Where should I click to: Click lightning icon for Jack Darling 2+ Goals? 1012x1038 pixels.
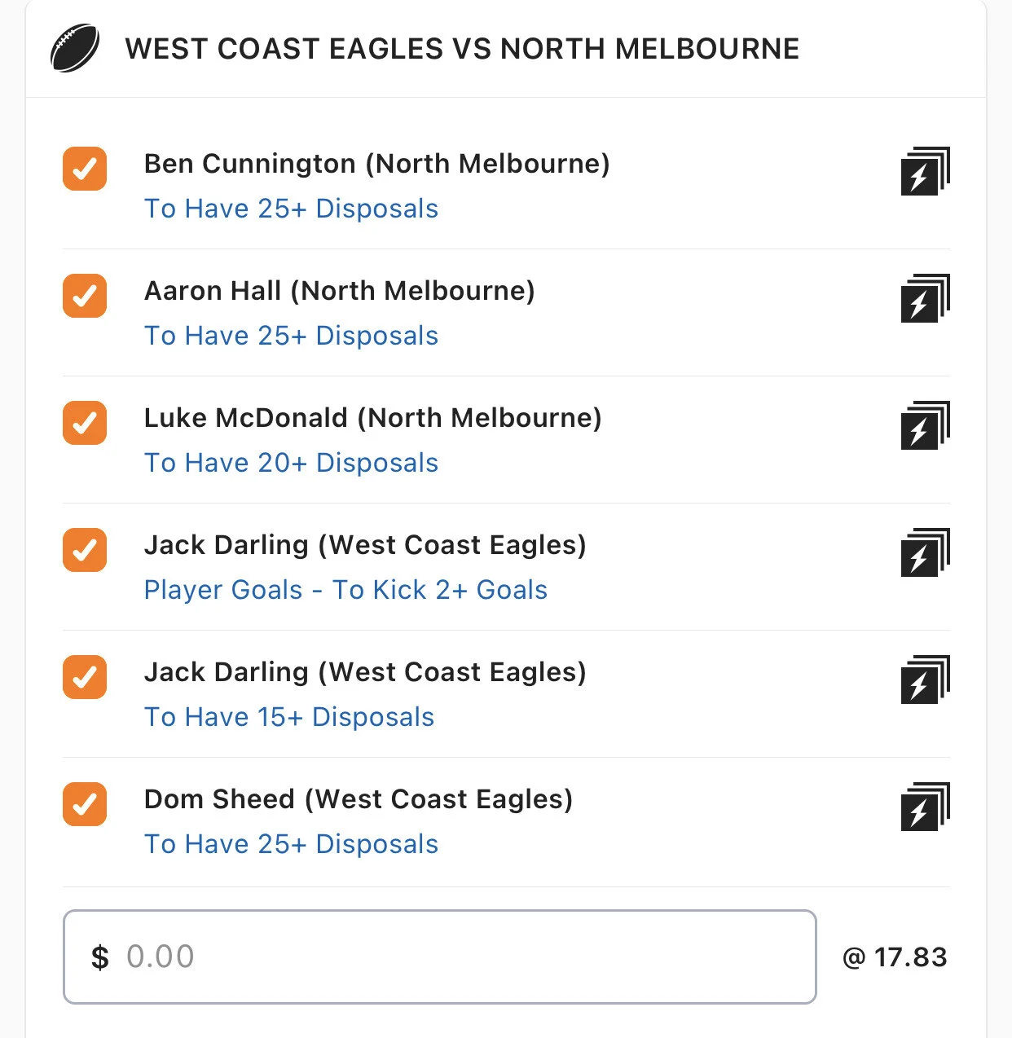click(x=925, y=553)
